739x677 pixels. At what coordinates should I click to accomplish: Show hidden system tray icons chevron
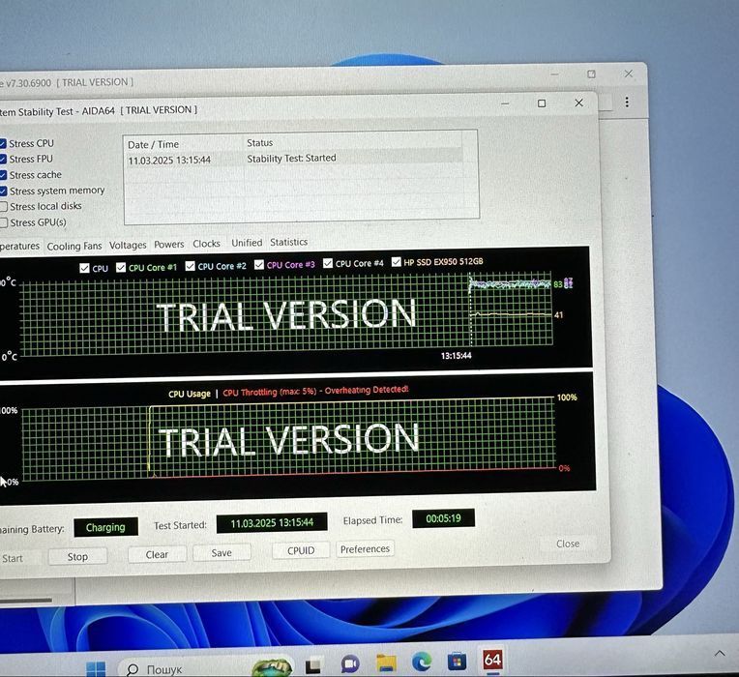click(x=720, y=653)
